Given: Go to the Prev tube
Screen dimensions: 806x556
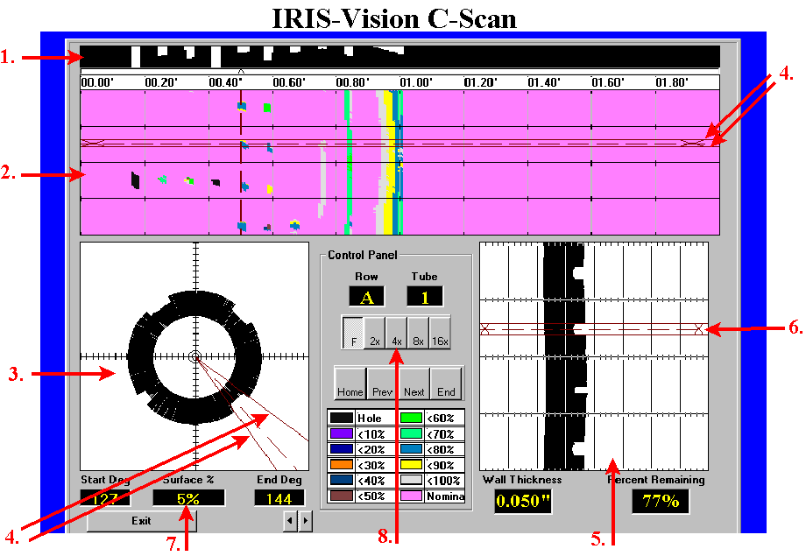Looking at the screenshot, I should pos(382,384).
